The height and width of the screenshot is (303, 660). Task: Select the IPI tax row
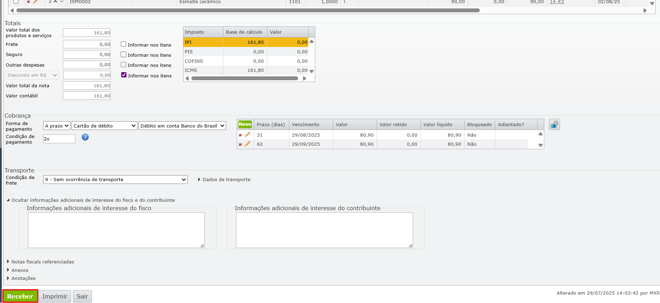(x=245, y=42)
